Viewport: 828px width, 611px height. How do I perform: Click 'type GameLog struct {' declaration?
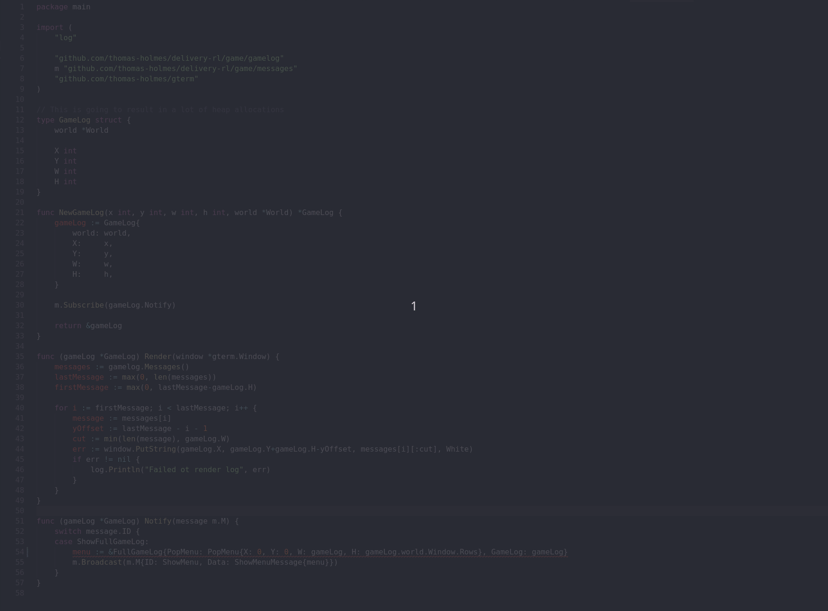[x=84, y=120]
